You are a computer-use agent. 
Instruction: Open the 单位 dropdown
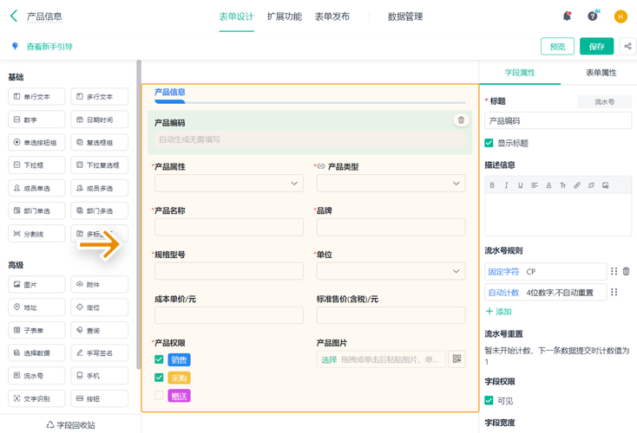(x=391, y=271)
